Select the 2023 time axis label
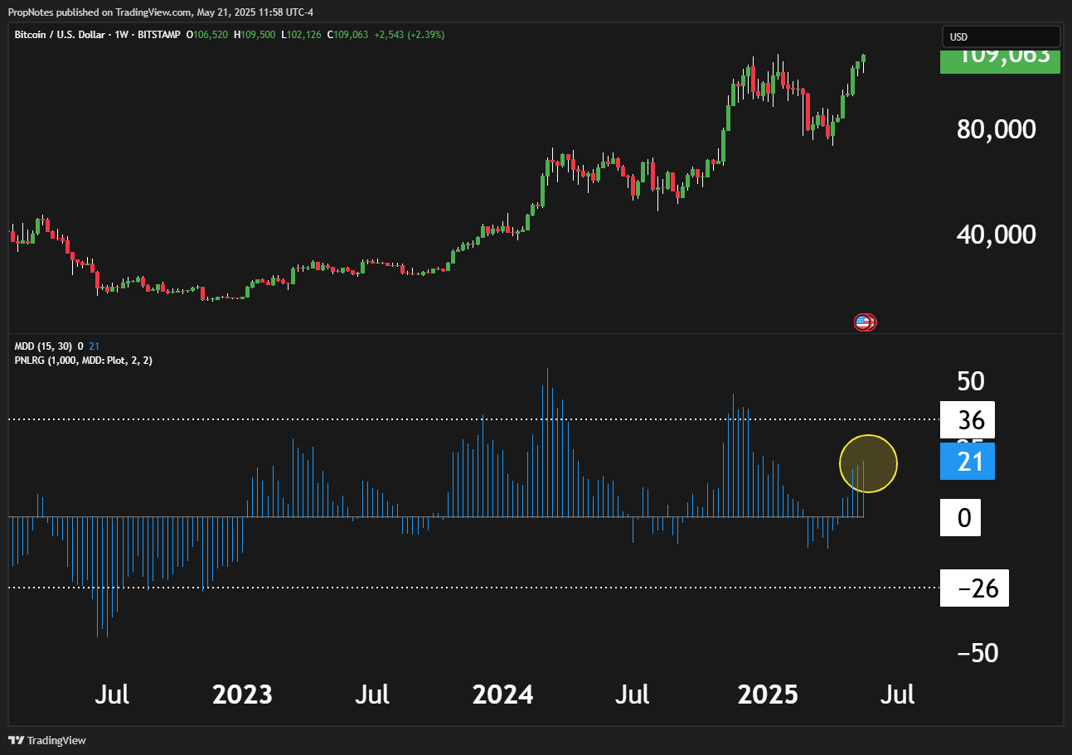Image resolution: width=1072 pixels, height=755 pixels. tap(243, 695)
